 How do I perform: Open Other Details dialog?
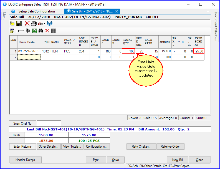coord(49,147)
